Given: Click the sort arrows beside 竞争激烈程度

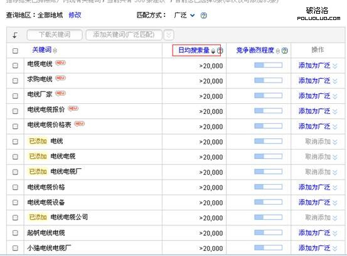Looking at the screenshot, I should (278, 51).
